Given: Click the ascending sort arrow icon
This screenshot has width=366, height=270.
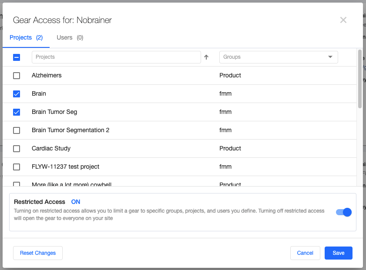Looking at the screenshot, I should pos(206,57).
